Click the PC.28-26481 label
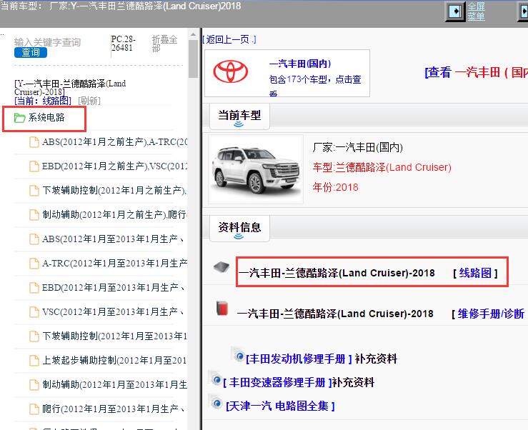The width and height of the screenshot is (528, 430). tap(123, 44)
